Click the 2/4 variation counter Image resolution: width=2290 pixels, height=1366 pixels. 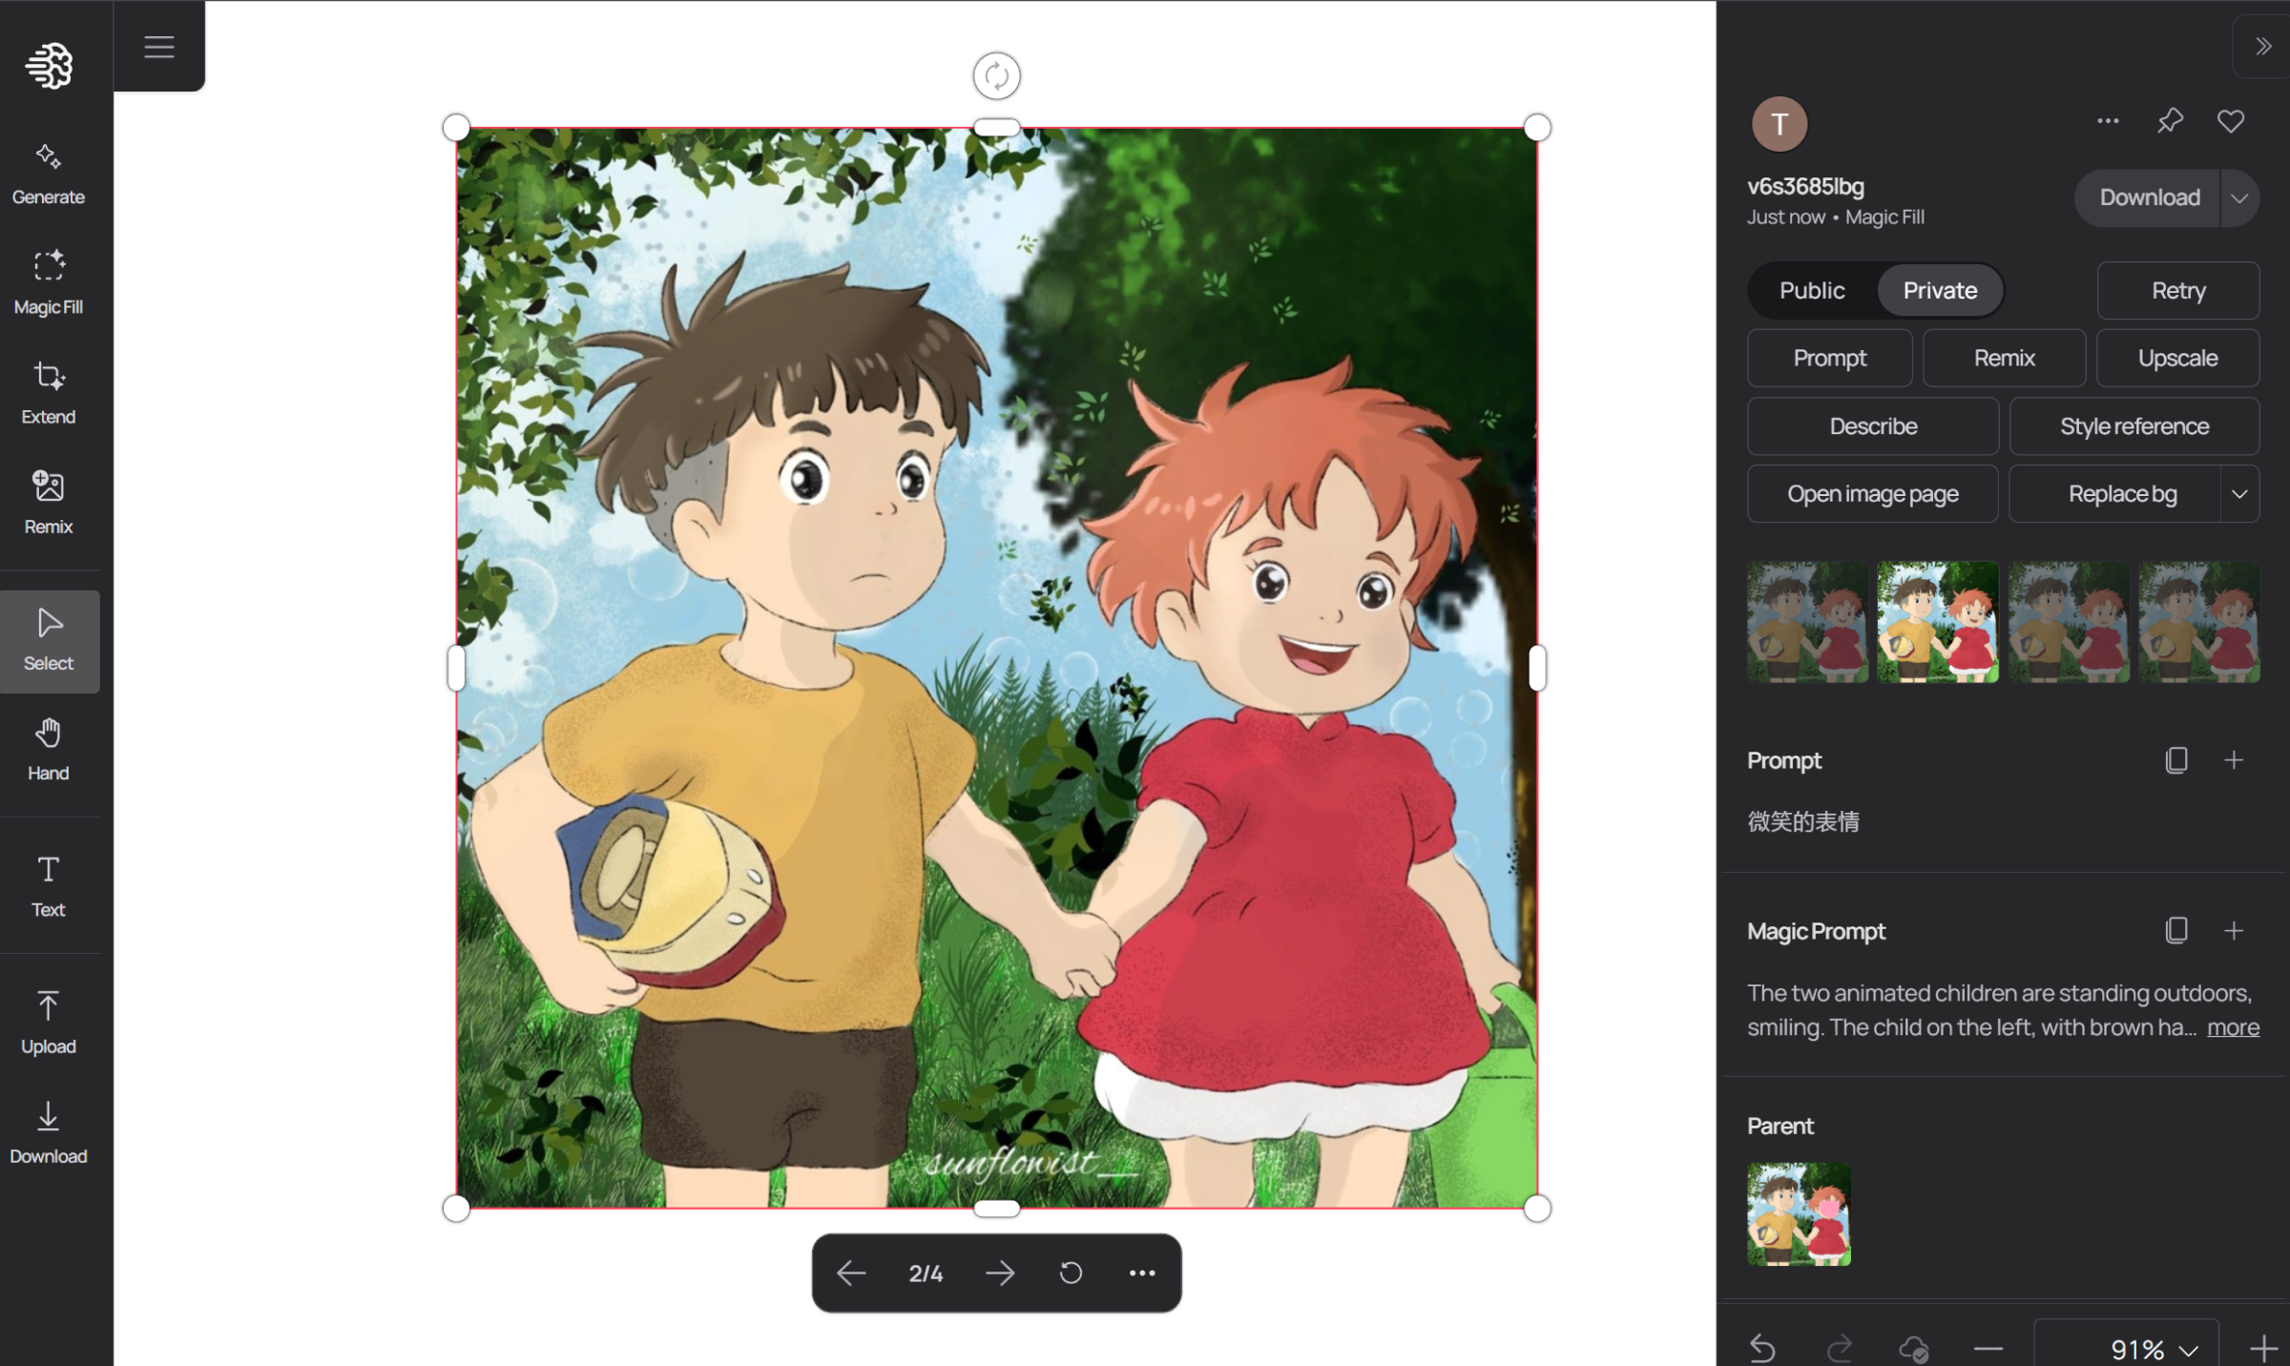click(x=926, y=1273)
